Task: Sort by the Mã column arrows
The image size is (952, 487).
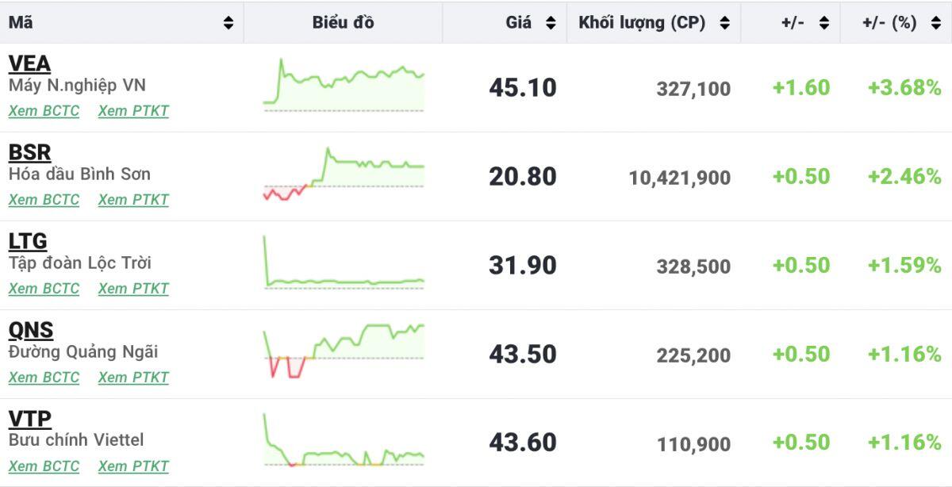Action: click(x=228, y=23)
